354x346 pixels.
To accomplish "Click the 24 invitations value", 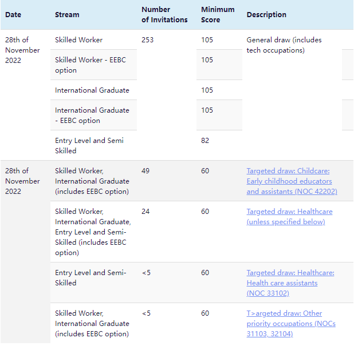I will point(145,212).
